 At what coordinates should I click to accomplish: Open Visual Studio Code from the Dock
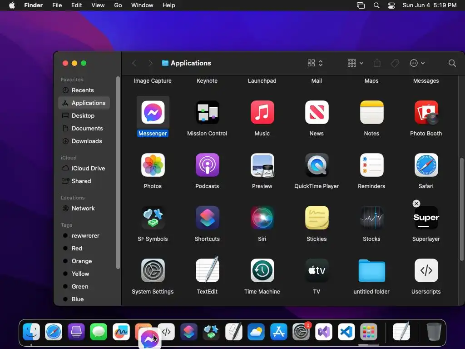coord(346,332)
